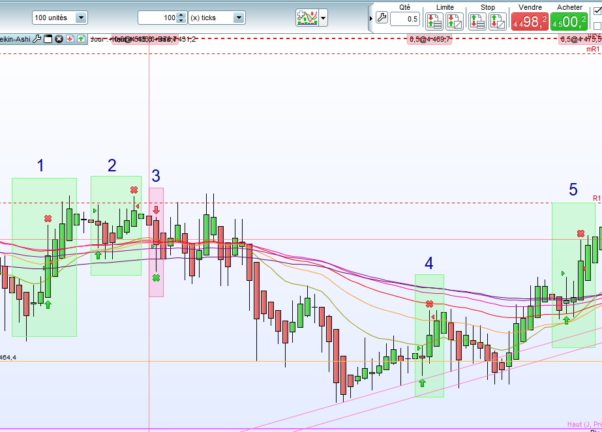This screenshot has width=602, height=432.
Task: Remove Heikin-Ashi with the round X icon
Action: [59, 38]
